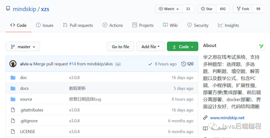This screenshot has height=138, width=270.
Task: Expand the commit message ellipsis button
Action: point(118,64)
